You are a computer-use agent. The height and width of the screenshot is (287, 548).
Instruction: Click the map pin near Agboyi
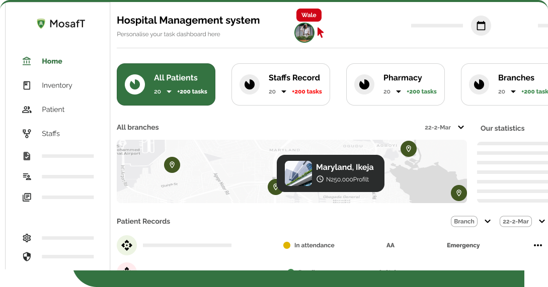coord(409,149)
